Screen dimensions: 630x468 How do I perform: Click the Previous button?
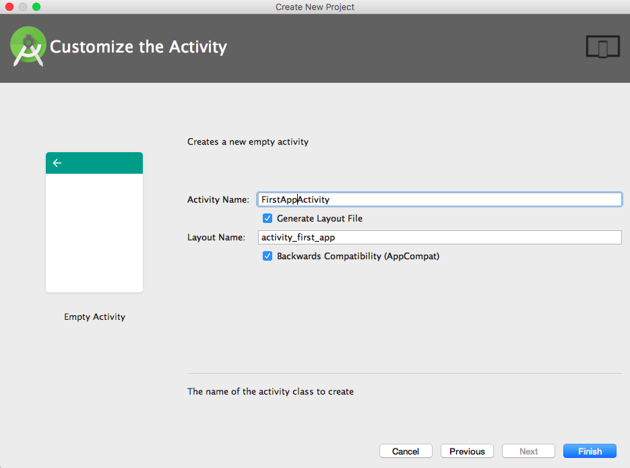(x=467, y=451)
